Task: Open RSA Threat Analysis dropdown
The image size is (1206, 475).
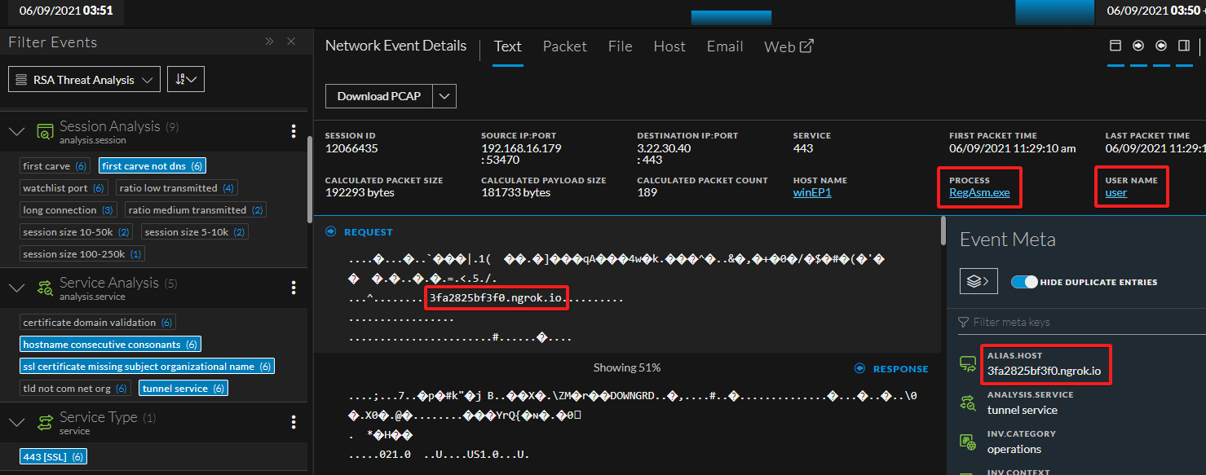Action: pyautogui.click(x=83, y=79)
